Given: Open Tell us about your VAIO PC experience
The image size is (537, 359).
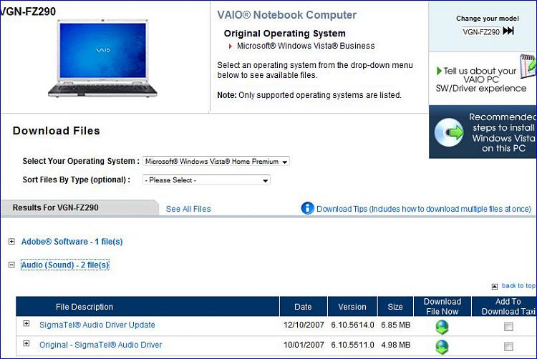Looking at the screenshot, I should (x=481, y=79).
